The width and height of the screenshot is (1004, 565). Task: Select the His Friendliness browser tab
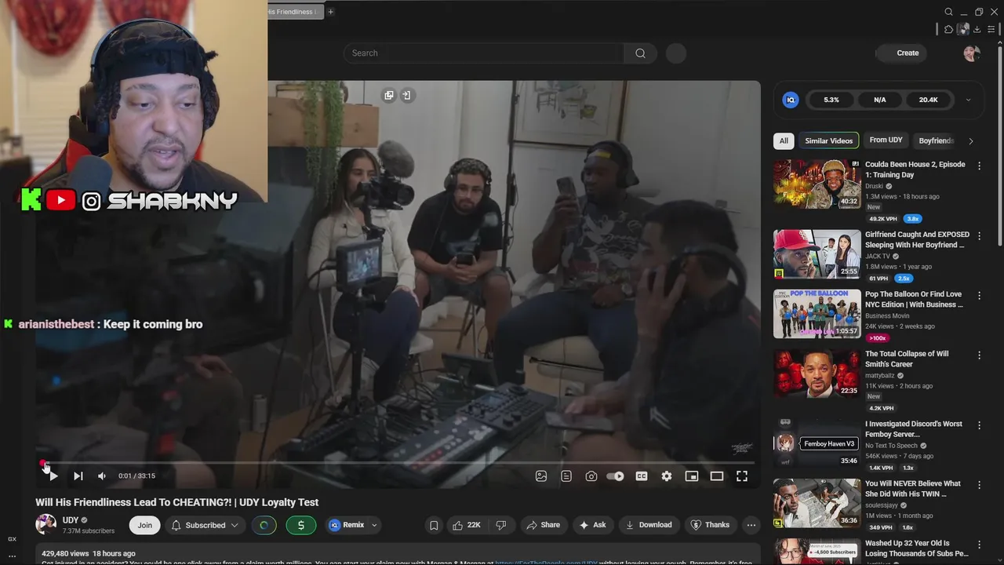[295, 12]
